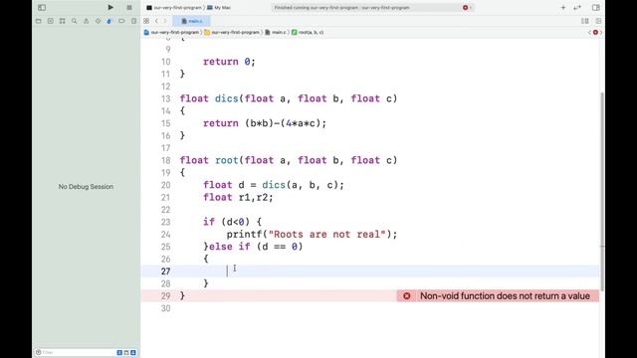This screenshot has height=358, width=637.
Task: Open the breakpoint navigator
Action: [x=121, y=21]
